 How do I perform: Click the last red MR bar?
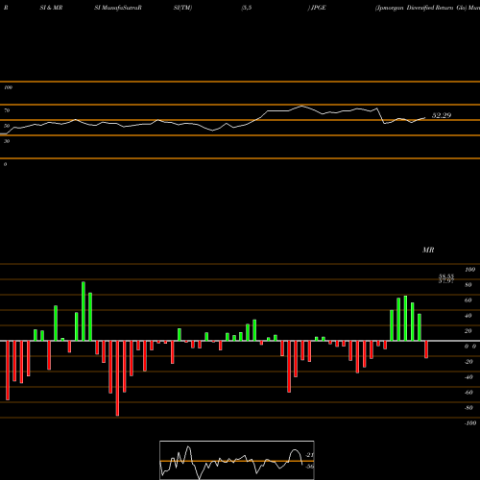[x=426, y=349]
